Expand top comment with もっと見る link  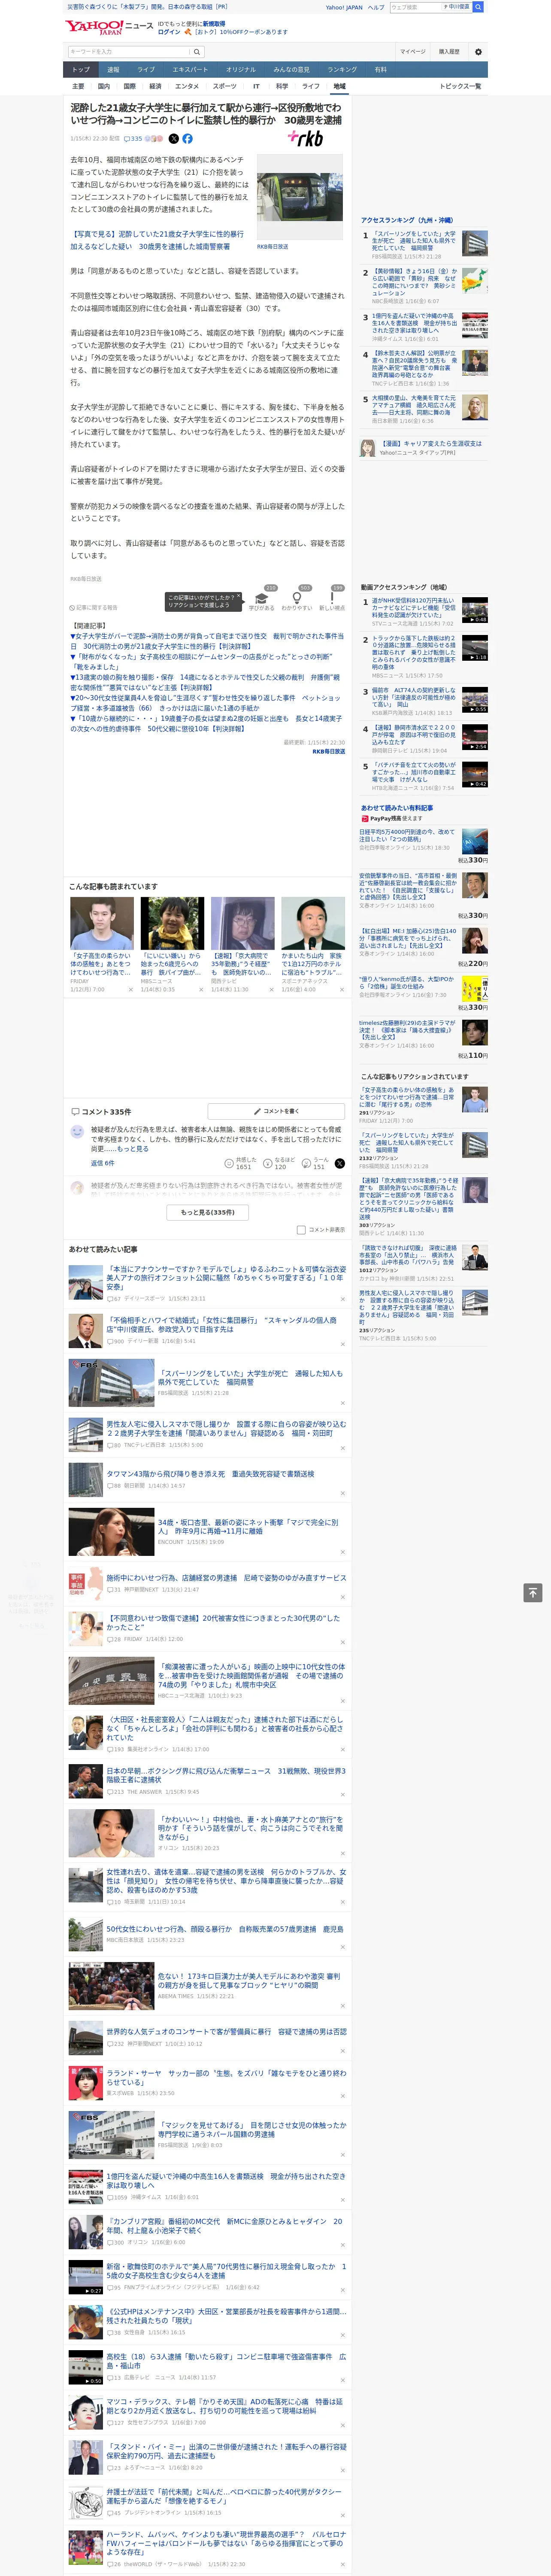click(132, 1149)
